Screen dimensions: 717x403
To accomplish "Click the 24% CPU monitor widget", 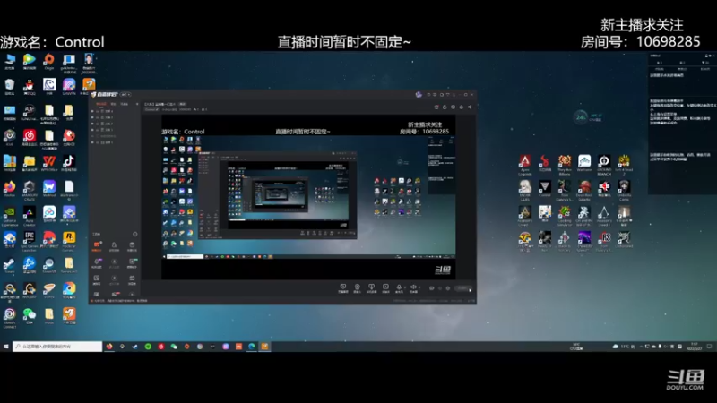I will (x=588, y=117).
